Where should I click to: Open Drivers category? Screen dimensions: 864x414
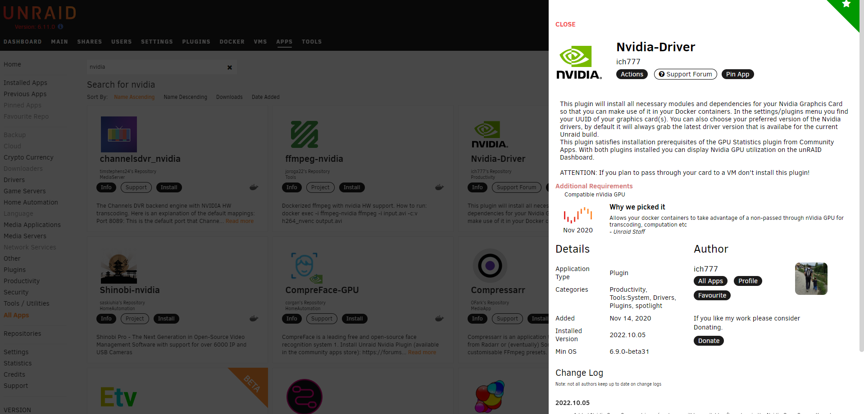tap(14, 180)
